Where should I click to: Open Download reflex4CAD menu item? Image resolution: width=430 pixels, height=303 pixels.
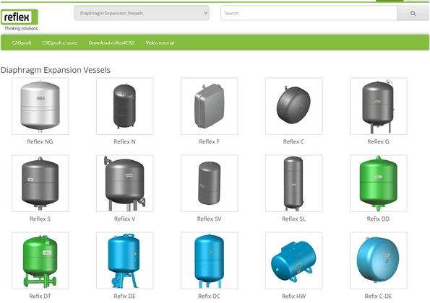pyautogui.click(x=111, y=43)
